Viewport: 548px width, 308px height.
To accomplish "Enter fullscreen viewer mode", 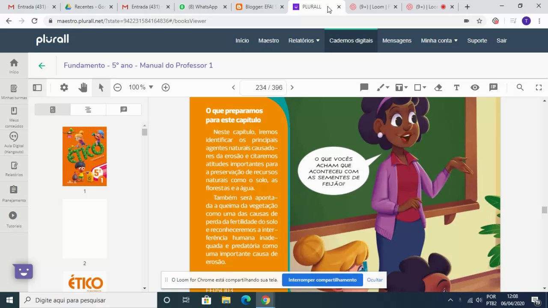I will [539, 87].
